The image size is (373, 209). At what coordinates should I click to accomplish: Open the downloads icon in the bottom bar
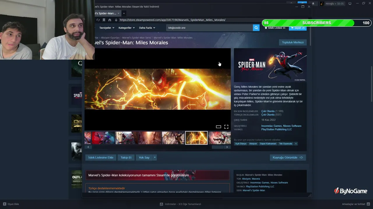161,204
